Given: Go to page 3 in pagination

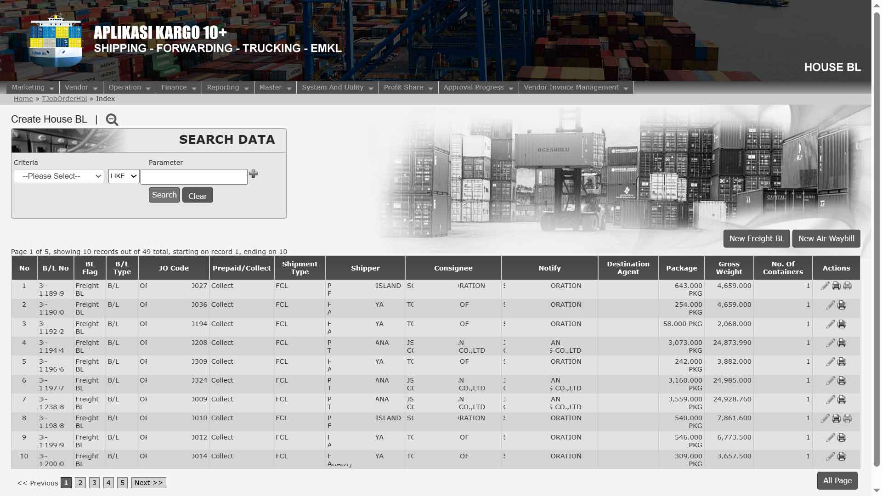Looking at the screenshot, I should pyautogui.click(x=94, y=483).
